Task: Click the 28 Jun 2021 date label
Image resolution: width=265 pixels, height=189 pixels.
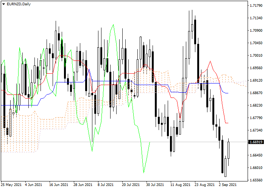Action: (83, 185)
